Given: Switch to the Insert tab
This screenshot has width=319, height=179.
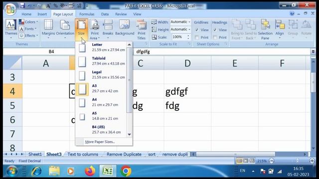Looking at the screenshot, I should point(42,14).
